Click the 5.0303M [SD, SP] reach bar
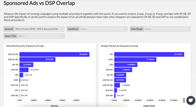Screen dimensions: 196x107 click(x=120, y=75)
